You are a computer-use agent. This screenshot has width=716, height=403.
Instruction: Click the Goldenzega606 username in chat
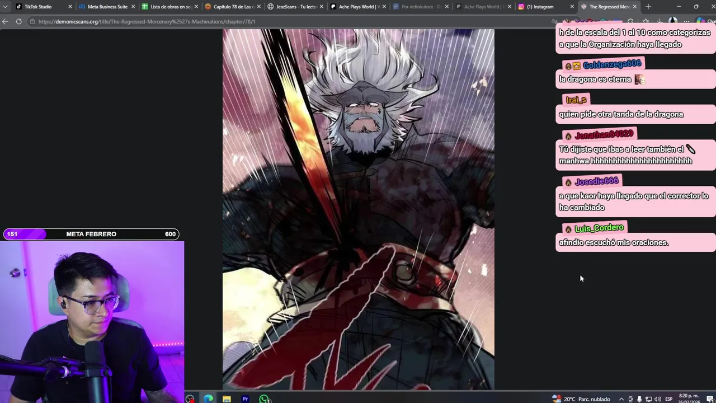coord(611,64)
